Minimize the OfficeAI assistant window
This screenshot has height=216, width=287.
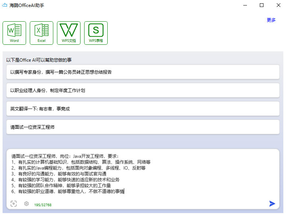[245, 5]
